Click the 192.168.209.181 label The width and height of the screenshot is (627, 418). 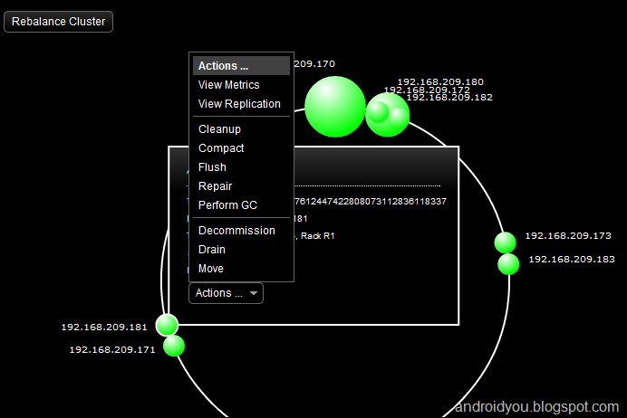[x=104, y=327]
